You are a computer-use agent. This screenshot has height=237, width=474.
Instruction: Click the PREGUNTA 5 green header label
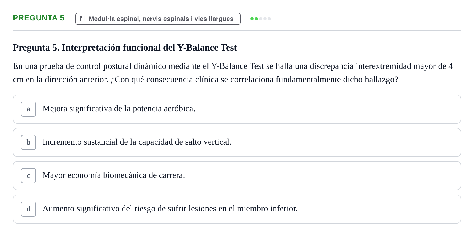[x=39, y=18]
